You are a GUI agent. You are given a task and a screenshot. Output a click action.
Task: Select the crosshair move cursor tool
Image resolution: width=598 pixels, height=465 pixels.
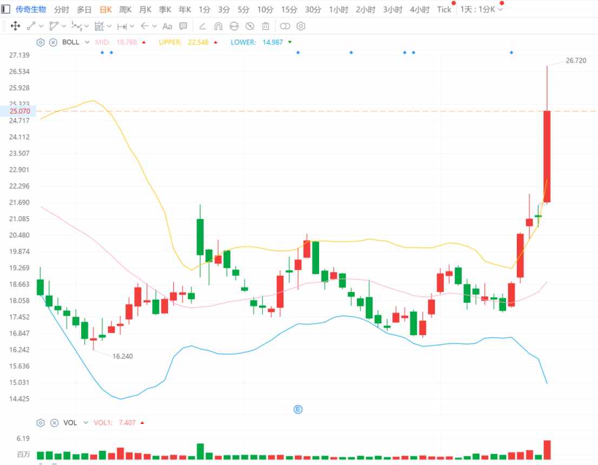click(15, 26)
